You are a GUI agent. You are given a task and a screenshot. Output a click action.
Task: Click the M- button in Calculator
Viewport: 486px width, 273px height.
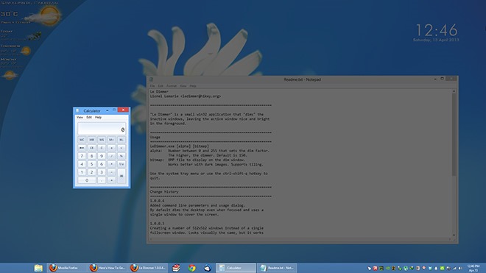(x=121, y=140)
